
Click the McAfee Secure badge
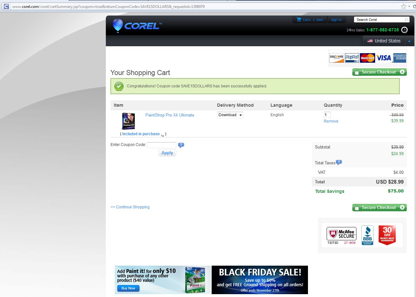(x=341, y=236)
